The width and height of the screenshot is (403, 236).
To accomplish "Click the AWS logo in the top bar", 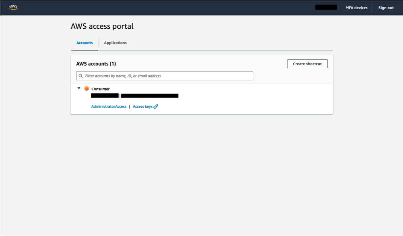I will click(x=13, y=7).
